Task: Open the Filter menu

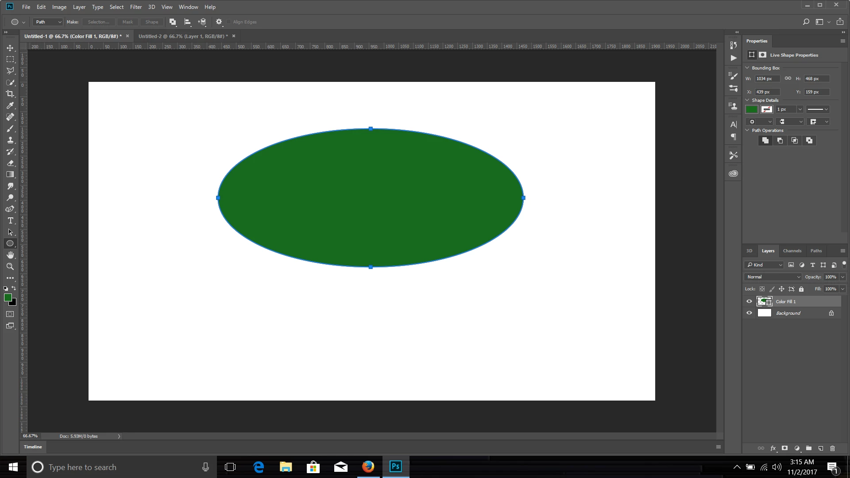Action: pyautogui.click(x=135, y=7)
